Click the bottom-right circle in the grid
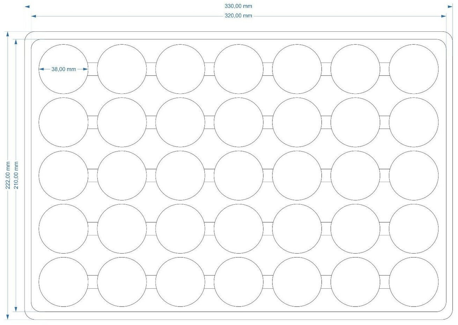Screen dimensions: 458x325 click(x=413, y=282)
